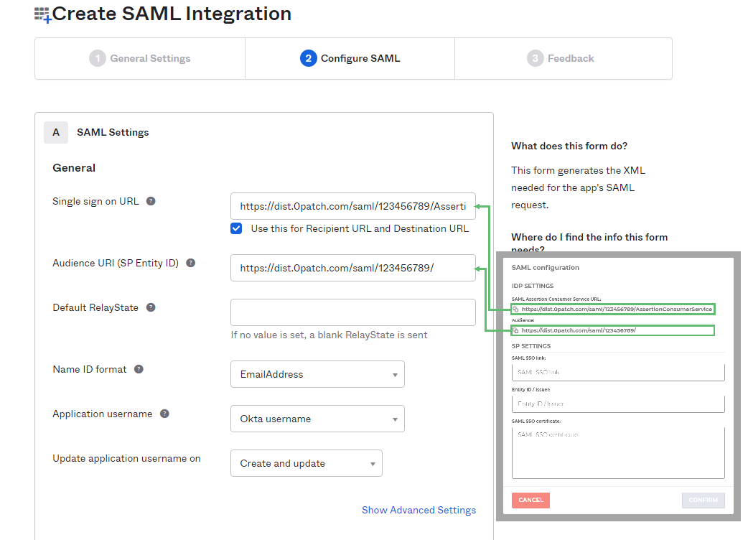Screen dimensions: 748x540
Task: Go to General Settings step tab
Action: click(x=140, y=59)
